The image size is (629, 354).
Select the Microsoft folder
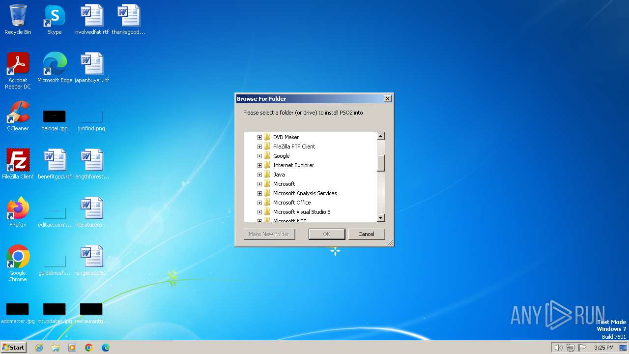pos(284,184)
